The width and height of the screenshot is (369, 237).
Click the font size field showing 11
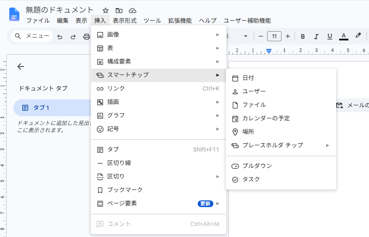274,36
